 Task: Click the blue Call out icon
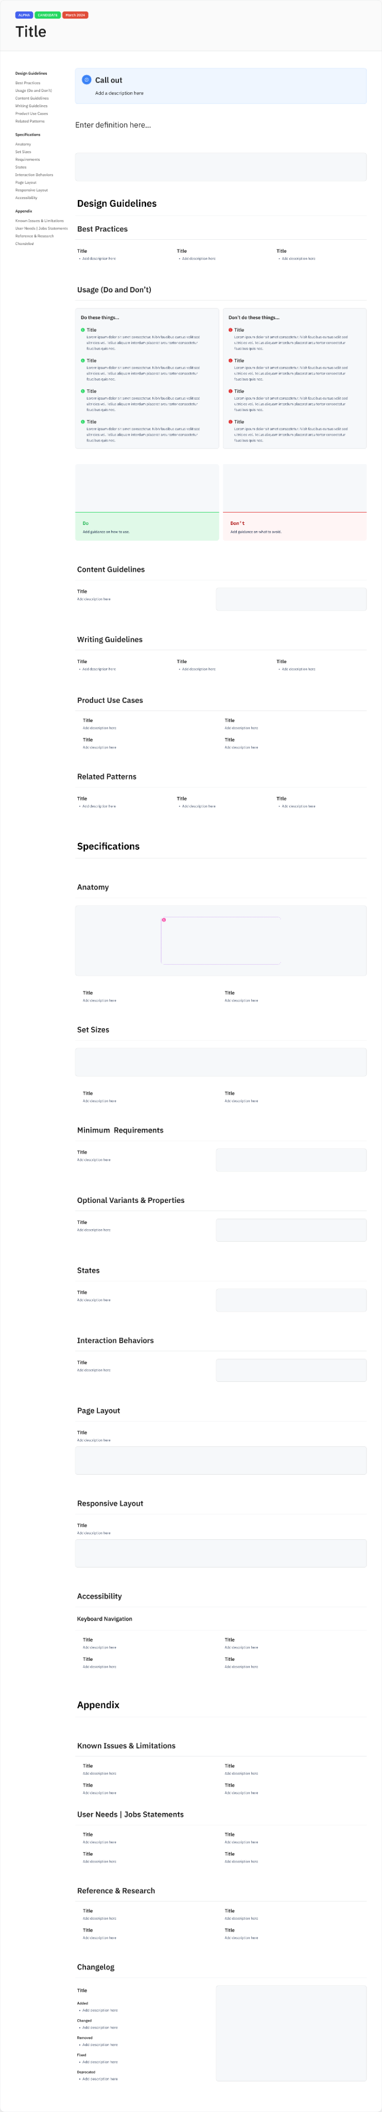click(x=86, y=79)
